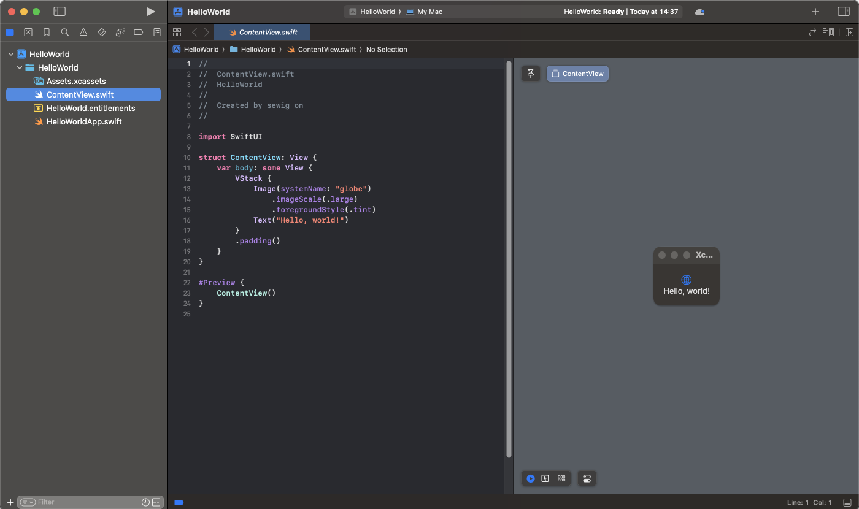Open the Debug navigator icon
Screen dimensions: 859x509
point(120,33)
